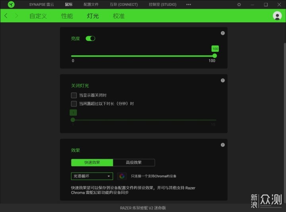286x212 pixels.
Task: Open the settings gear icon
Action: tap(239, 4)
